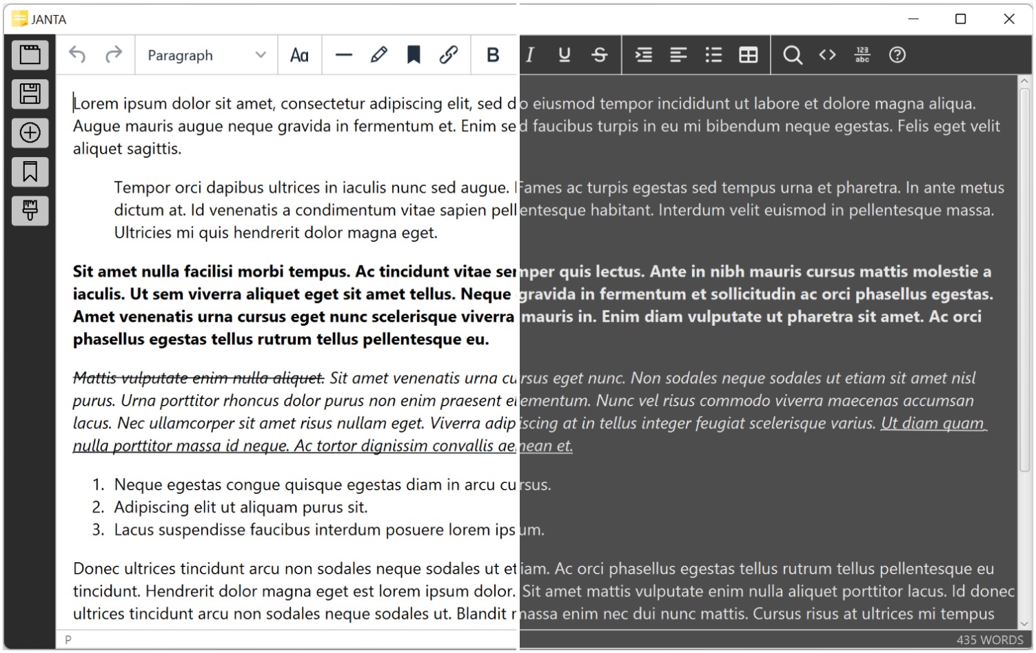The width and height of the screenshot is (1036, 653).
Task: Click the scrollbar up arrow
Action: coord(1024,81)
